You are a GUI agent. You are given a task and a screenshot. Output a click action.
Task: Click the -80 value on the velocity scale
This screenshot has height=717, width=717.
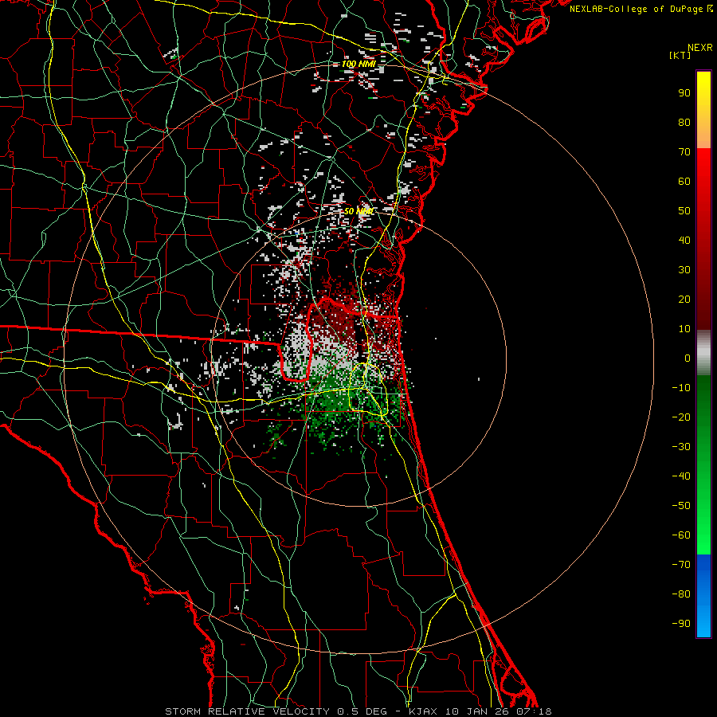click(681, 594)
